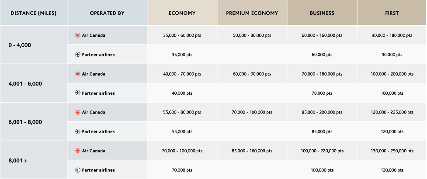Click Air Canada maple leaf icon in 4,001 - 6,000 row
The height and width of the screenshot is (179, 427).
point(78,74)
